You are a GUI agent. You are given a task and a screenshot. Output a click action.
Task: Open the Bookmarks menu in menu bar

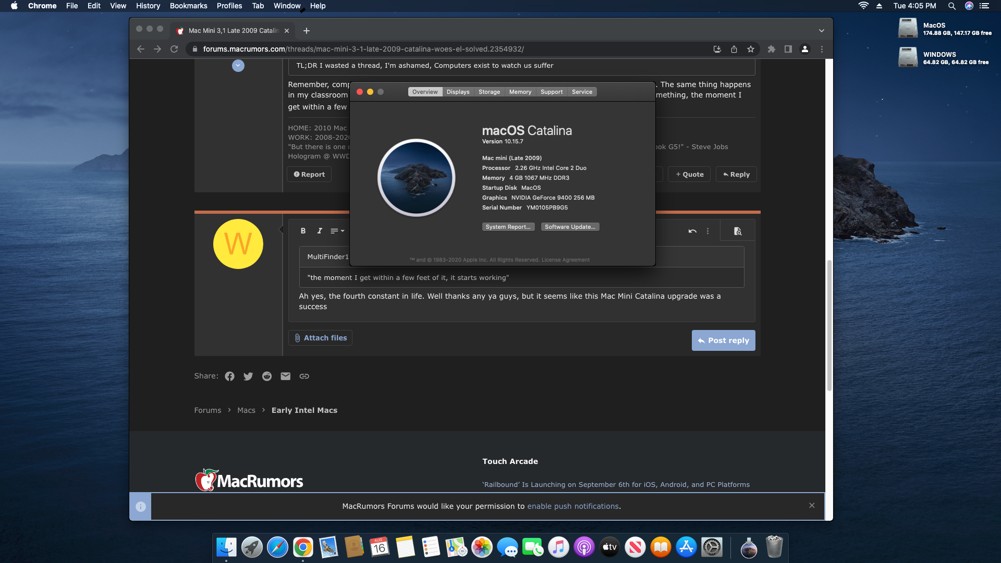click(188, 6)
